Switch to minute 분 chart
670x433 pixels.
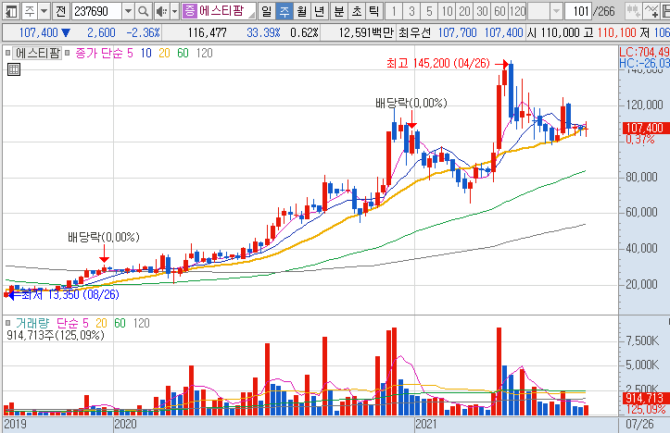[339, 11]
